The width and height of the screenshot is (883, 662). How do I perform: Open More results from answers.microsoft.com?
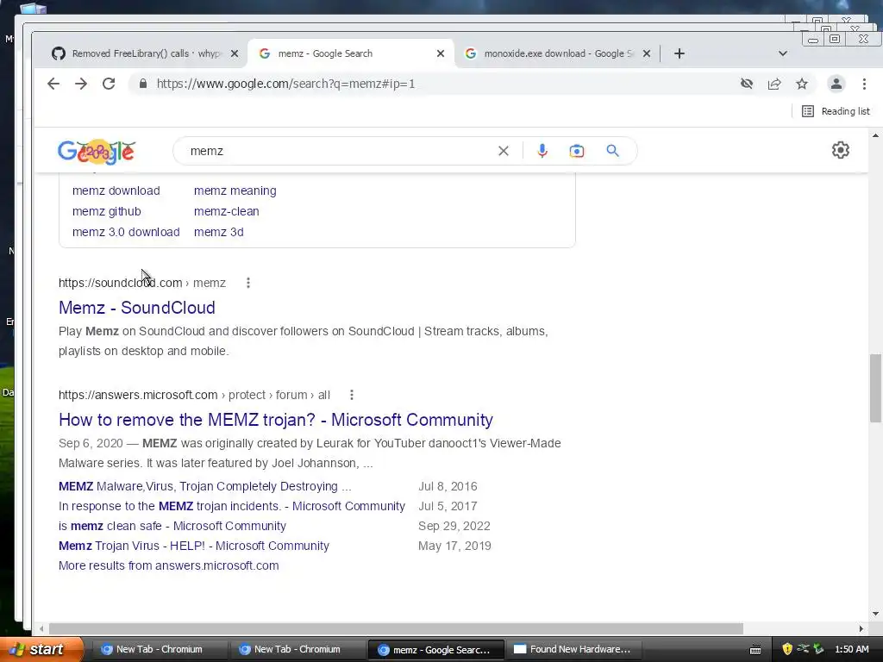(x=169, y=565)
